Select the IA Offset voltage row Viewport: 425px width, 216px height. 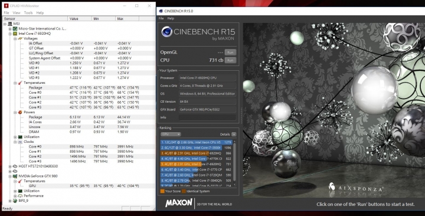(x=79, y=43)
